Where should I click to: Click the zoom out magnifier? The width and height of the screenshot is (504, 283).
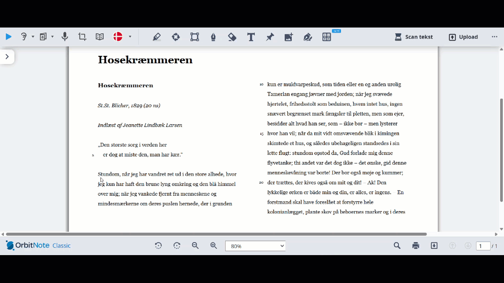coord(195,246)
